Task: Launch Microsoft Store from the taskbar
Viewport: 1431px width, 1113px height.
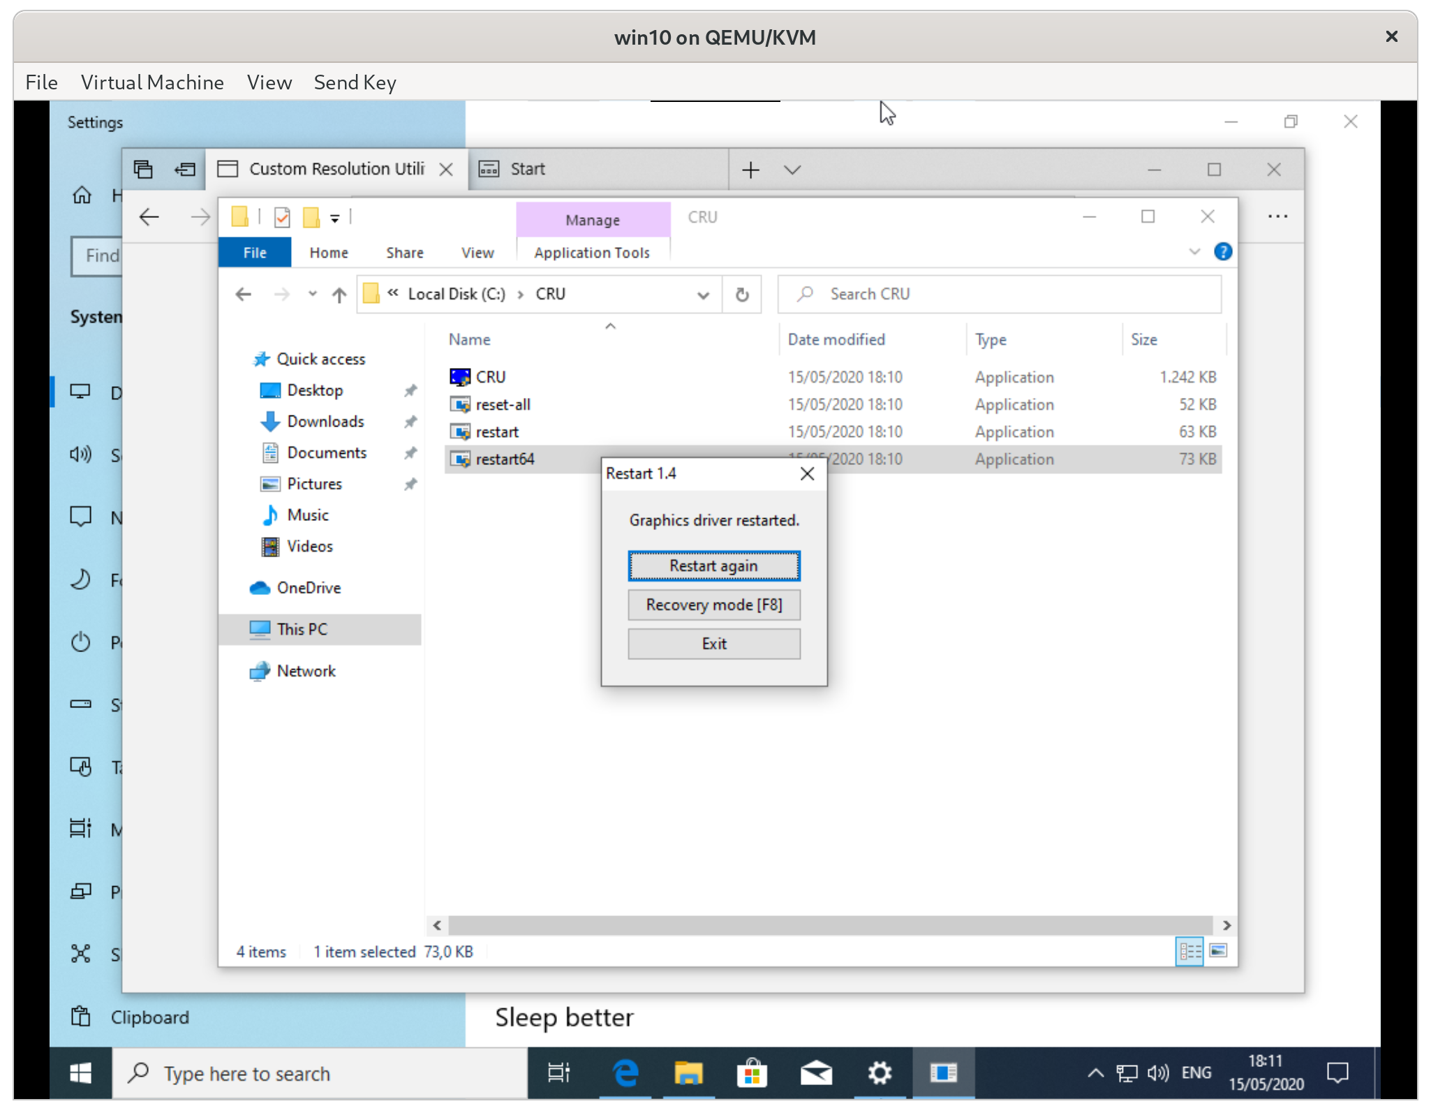Action: (752, 1073)
